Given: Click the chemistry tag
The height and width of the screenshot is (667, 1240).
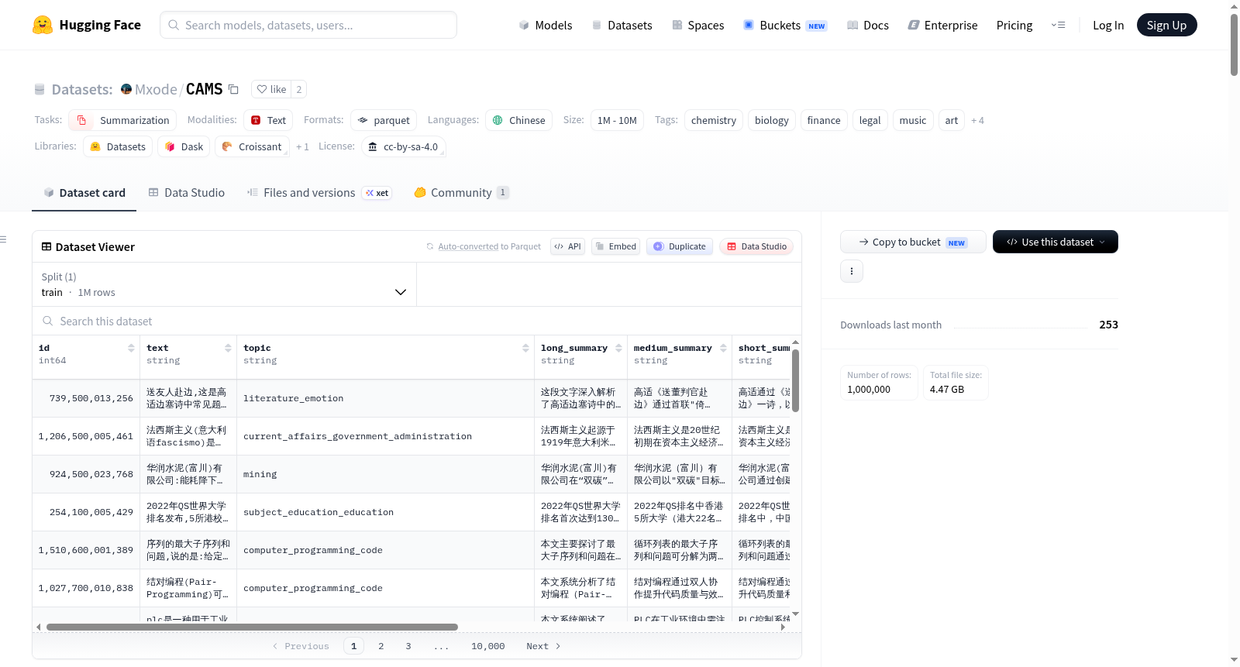Looking at the screenshot, I should pyautogui.click(x=714, y=120).
